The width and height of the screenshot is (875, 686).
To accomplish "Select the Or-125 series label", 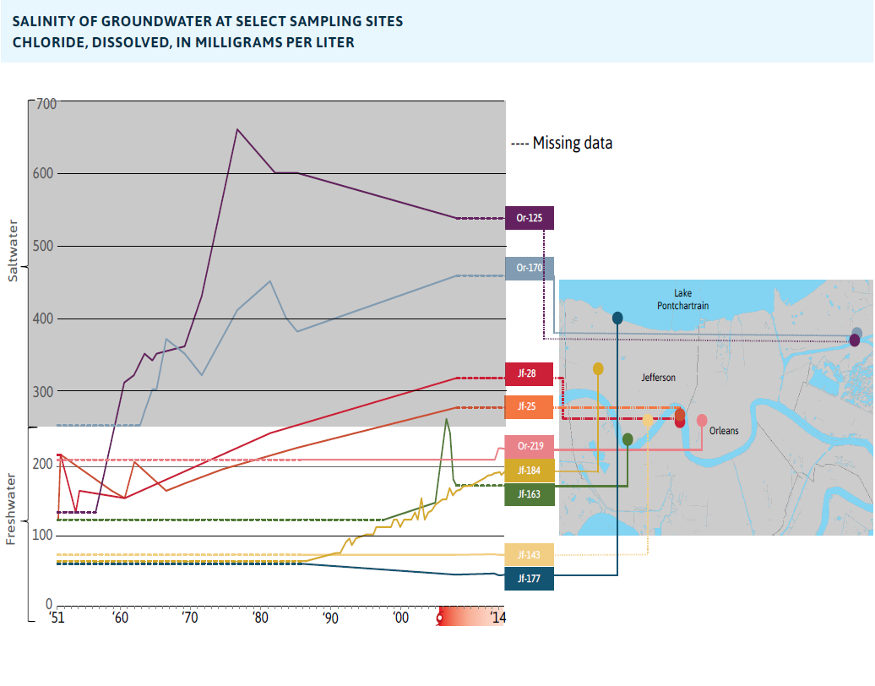I will coord(530,217).
